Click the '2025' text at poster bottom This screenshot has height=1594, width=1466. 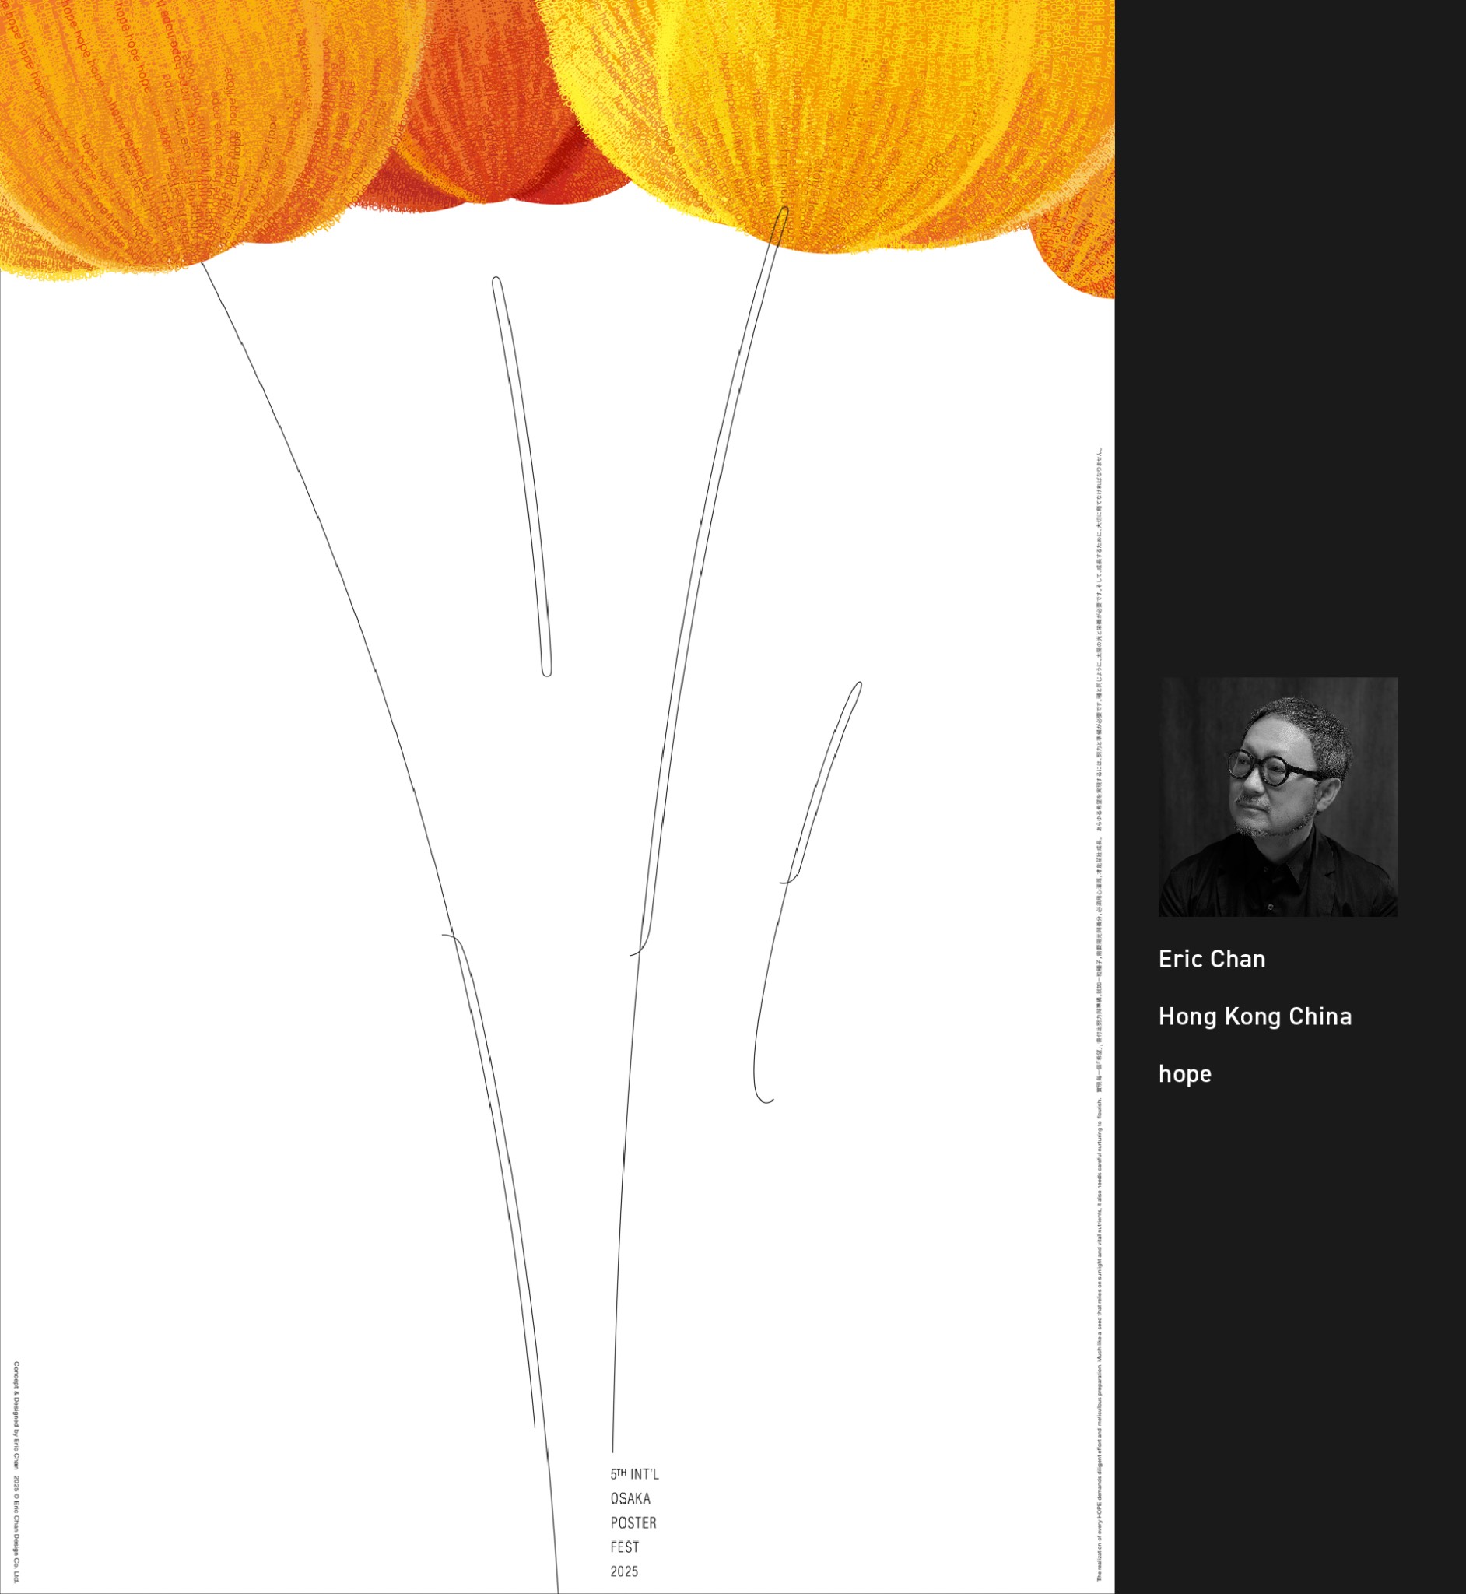623,1571
